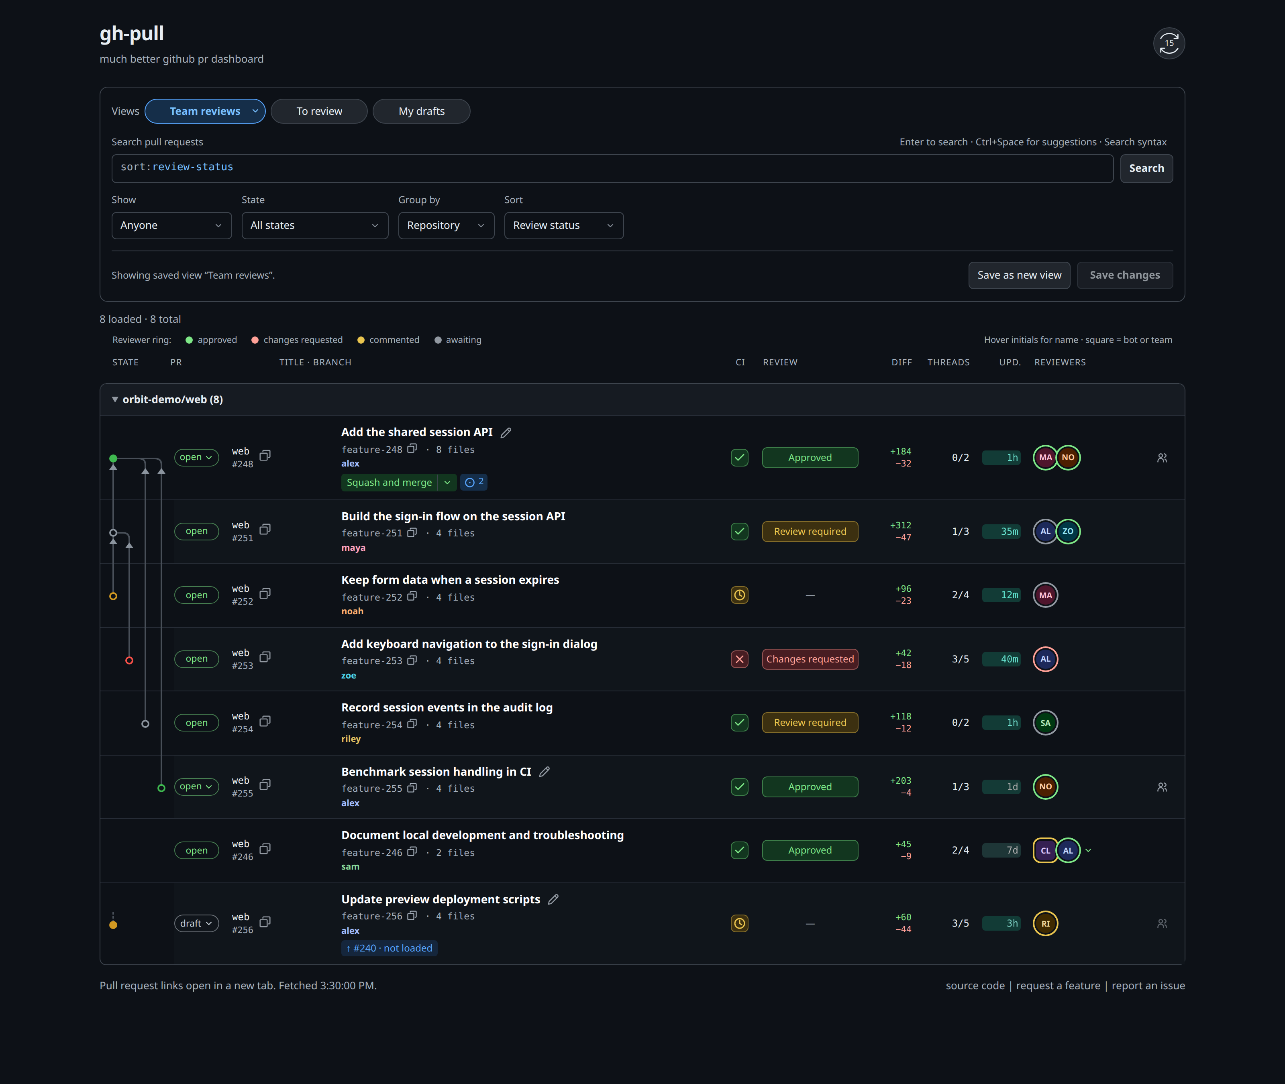The image size is (1285, 1084).
Task: Click Squash and merge button
Action: pyautogui.click(x=389, y=483)
